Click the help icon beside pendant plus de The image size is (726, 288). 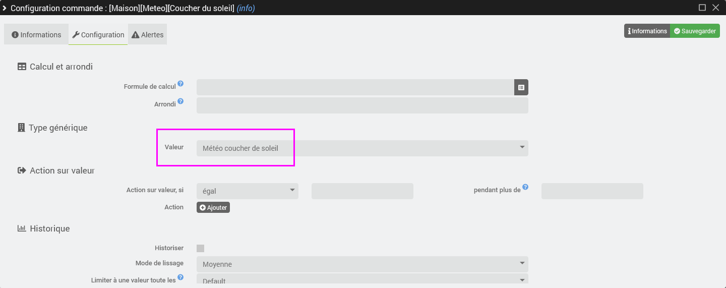(525, 187)
